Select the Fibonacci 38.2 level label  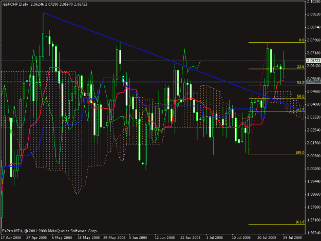(x=300, y=83)
